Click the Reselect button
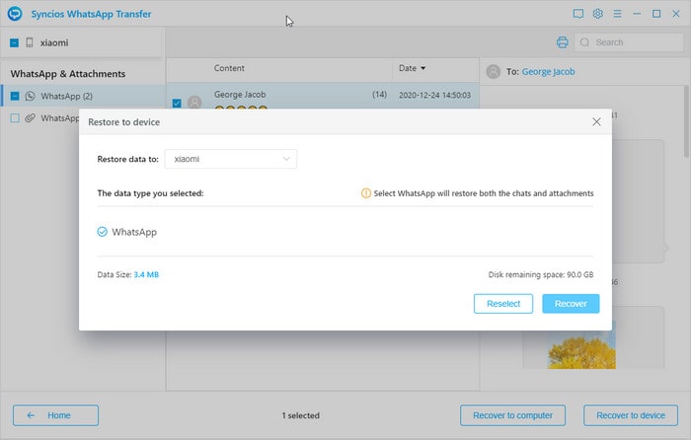Viewport: 691px width, 440px height. 503,304
